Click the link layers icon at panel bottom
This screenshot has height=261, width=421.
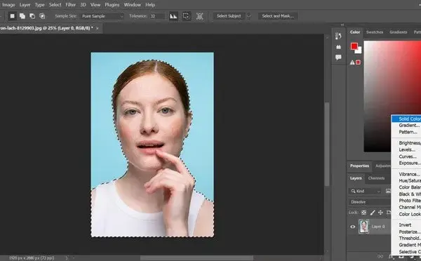pos(380,256)
